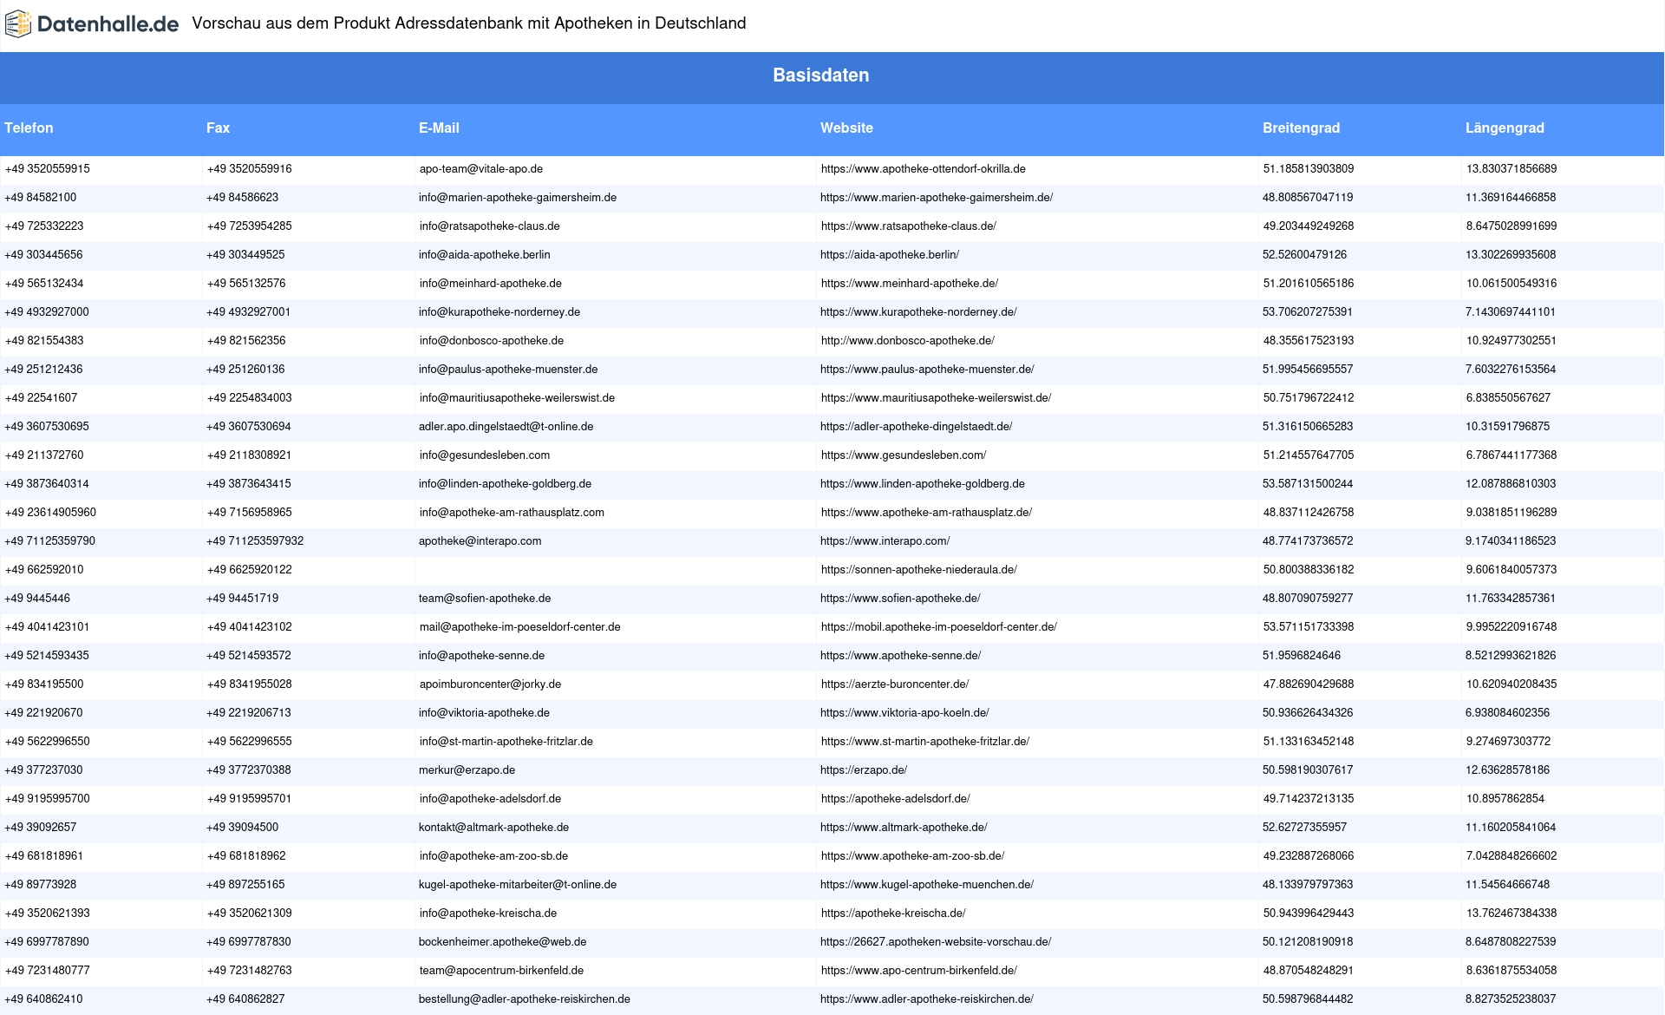Click fax number +49 7156958965
Viewport: 1665px width, 1015px height.
(x=250, y=513)
